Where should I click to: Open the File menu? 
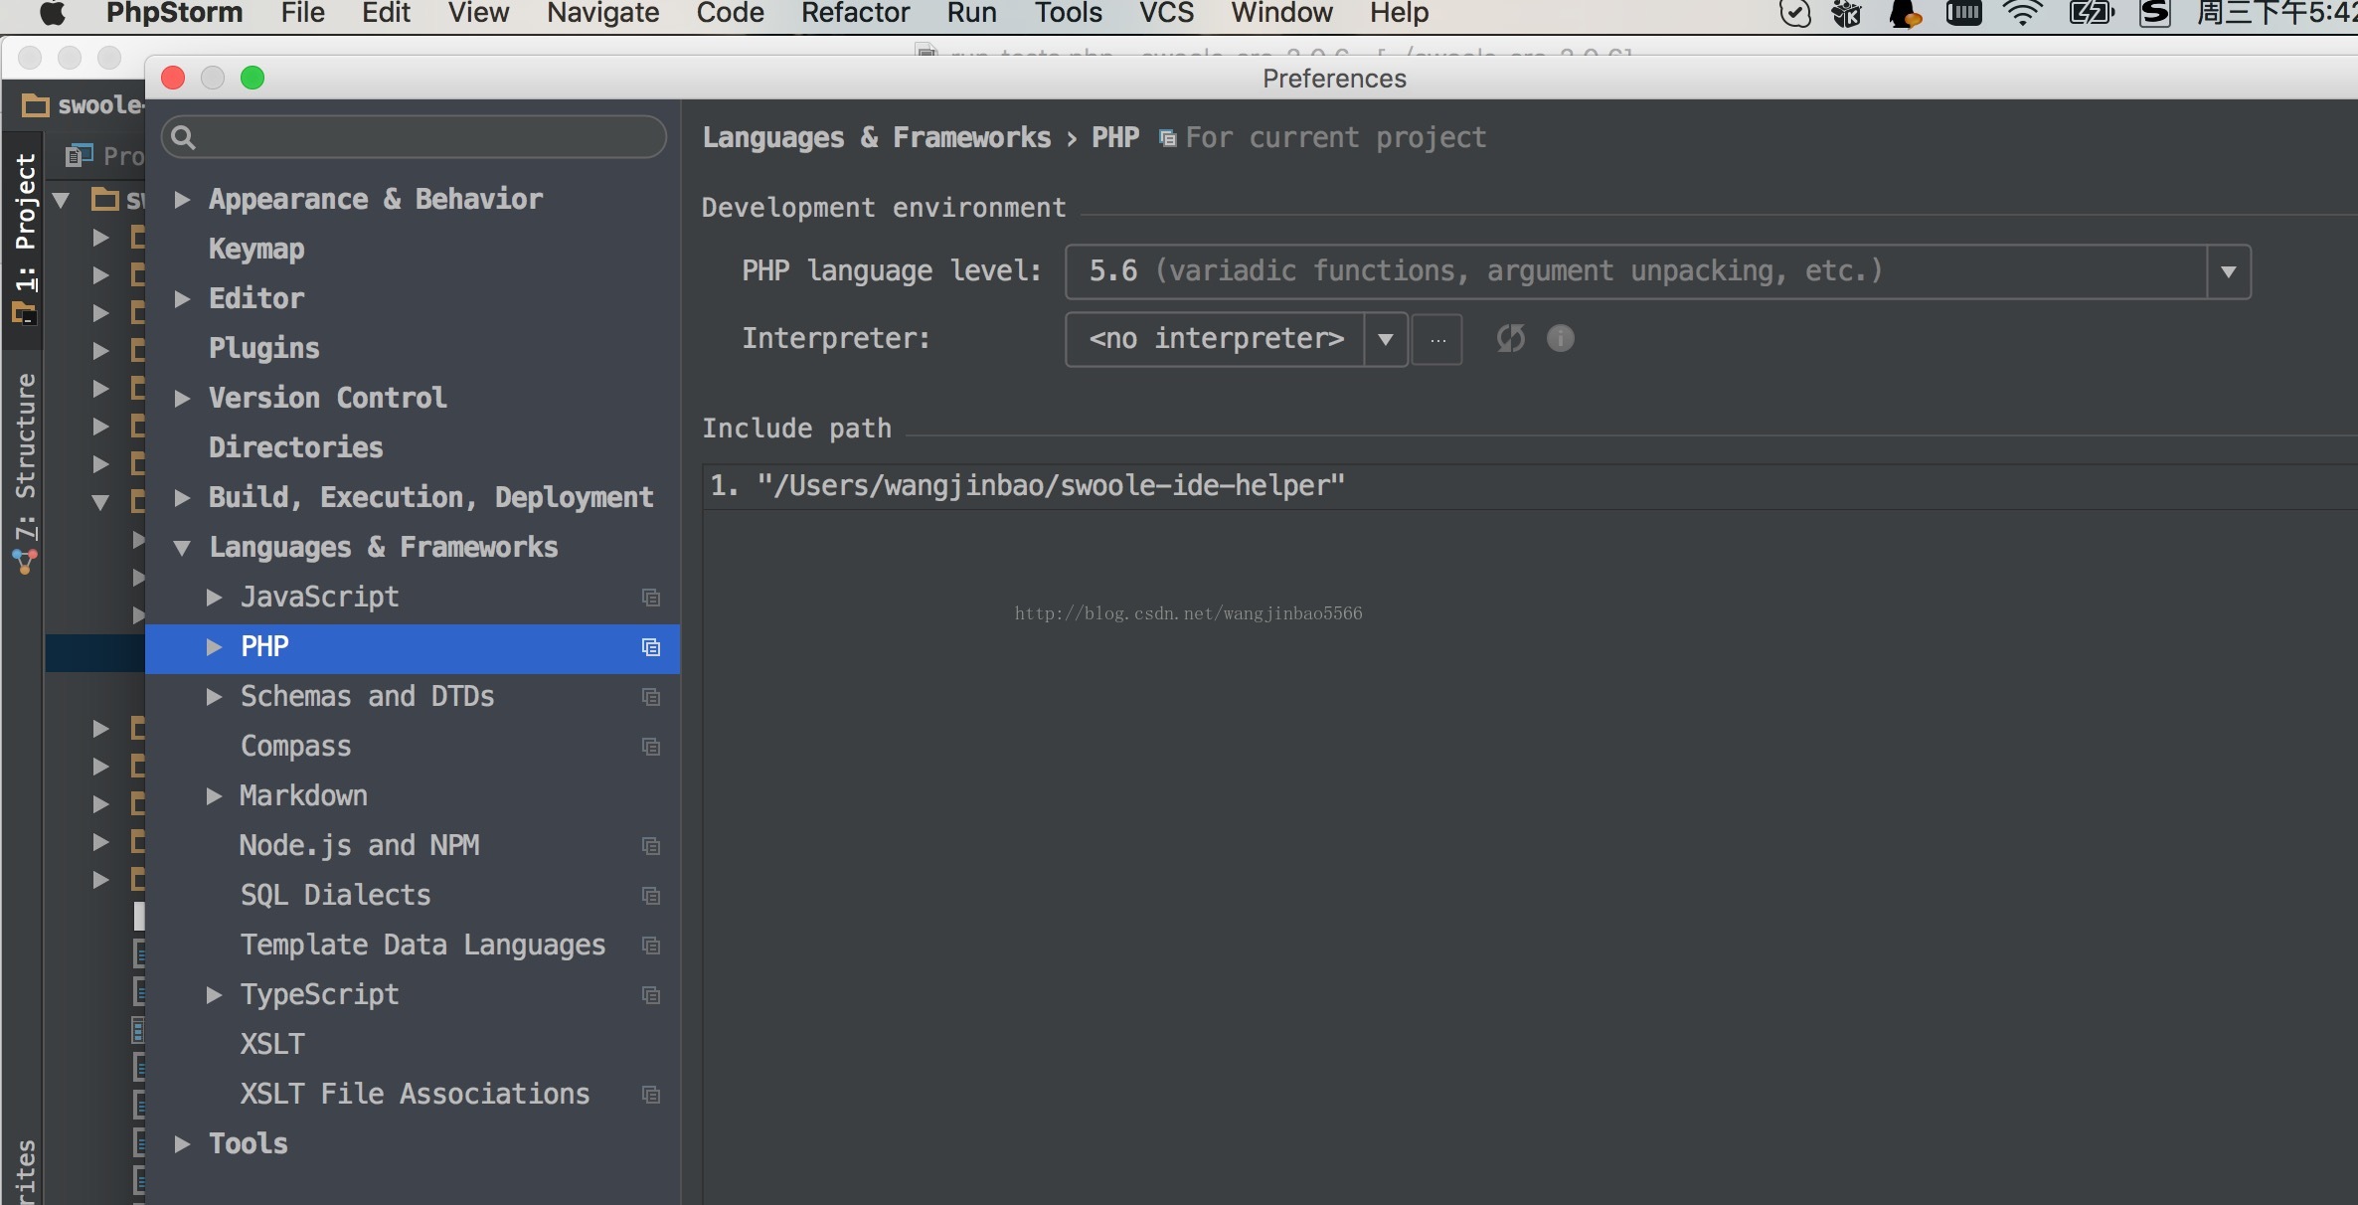coord(302,14)
